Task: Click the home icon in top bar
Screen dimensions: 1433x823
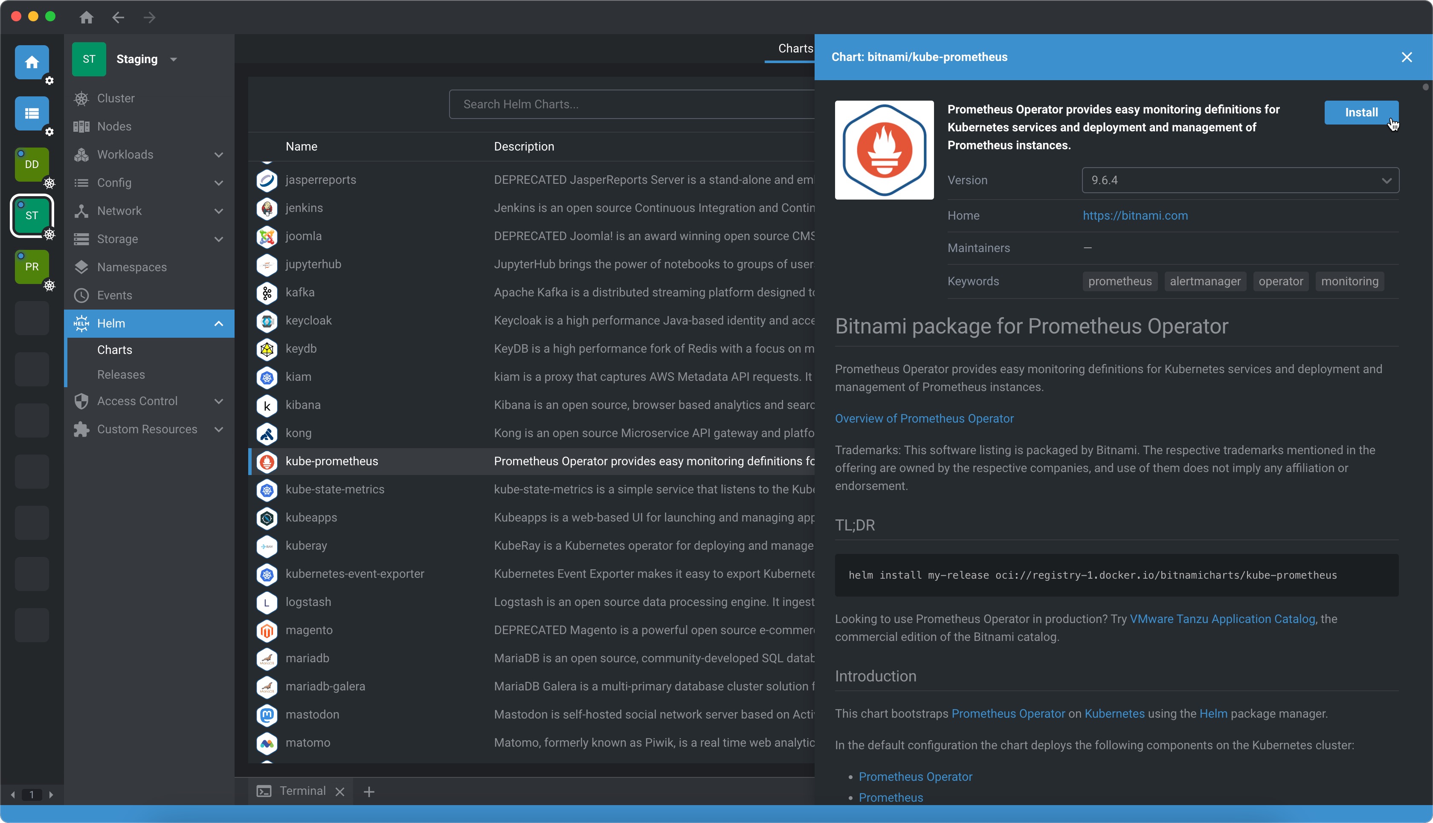Action: tap(87, 17)
